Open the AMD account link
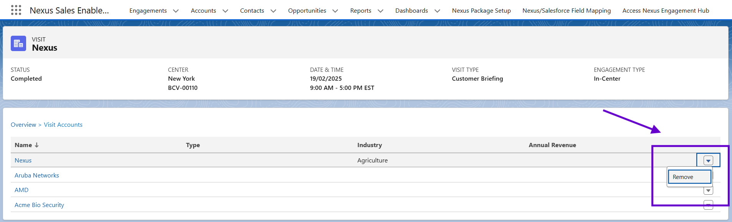 tap(22, 190)
